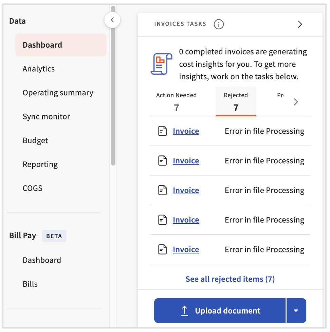This screenshot has height=332, width=330.
Task: Click the document icon of the second invoice
Action: 163,161
